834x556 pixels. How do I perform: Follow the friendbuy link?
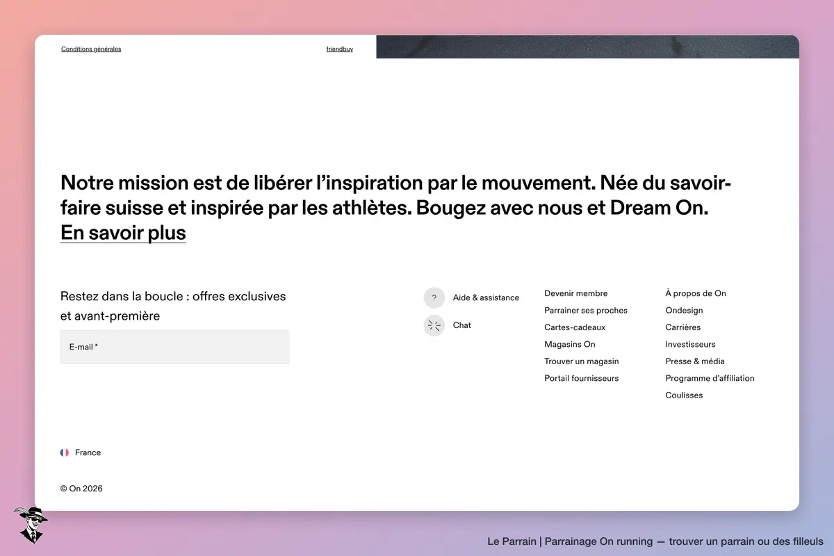340,49
